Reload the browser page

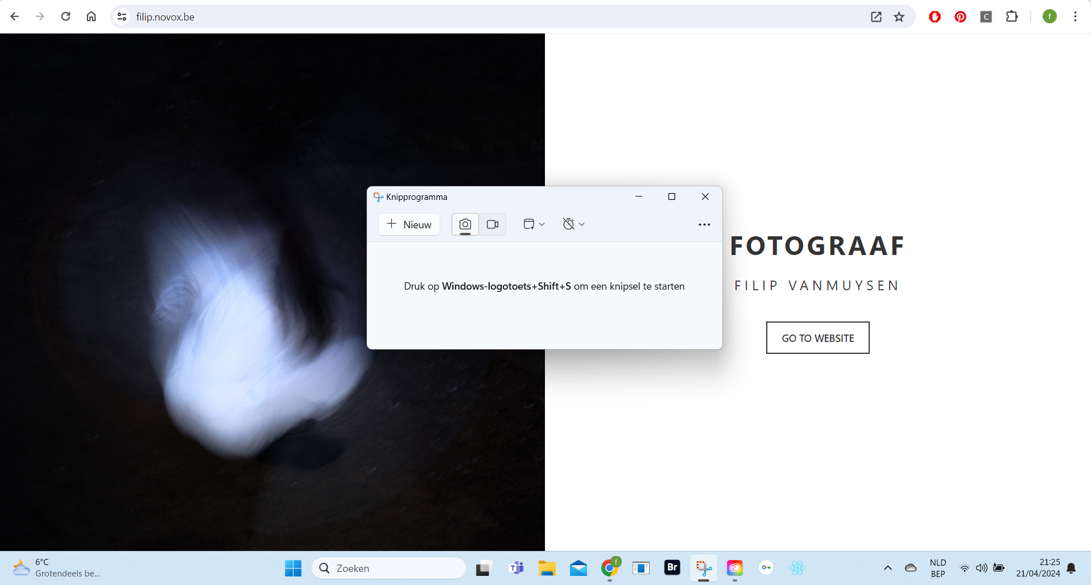[66, 16]
